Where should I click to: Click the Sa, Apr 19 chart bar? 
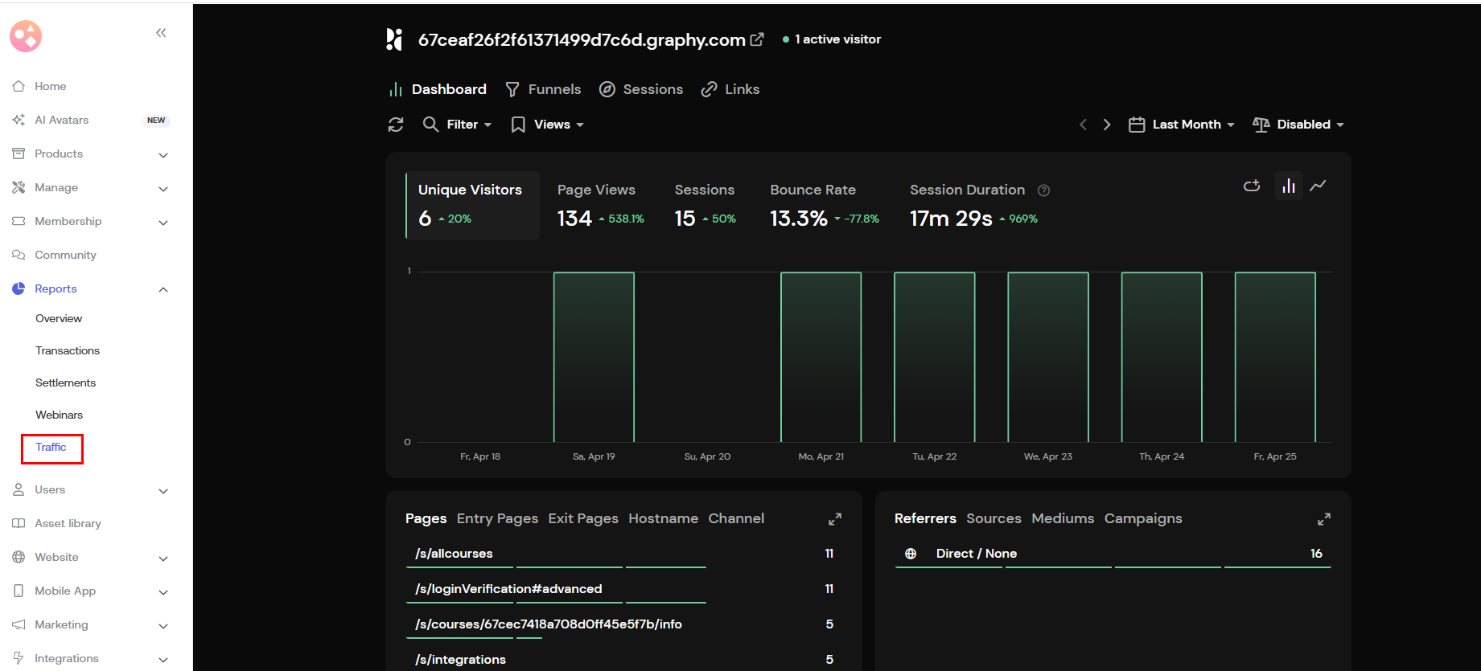click(x=594, y=357)
